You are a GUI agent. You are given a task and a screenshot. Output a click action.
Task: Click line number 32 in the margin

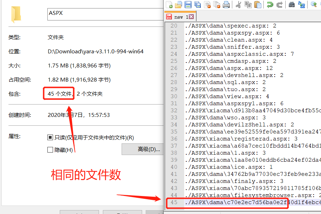[174, 111]
